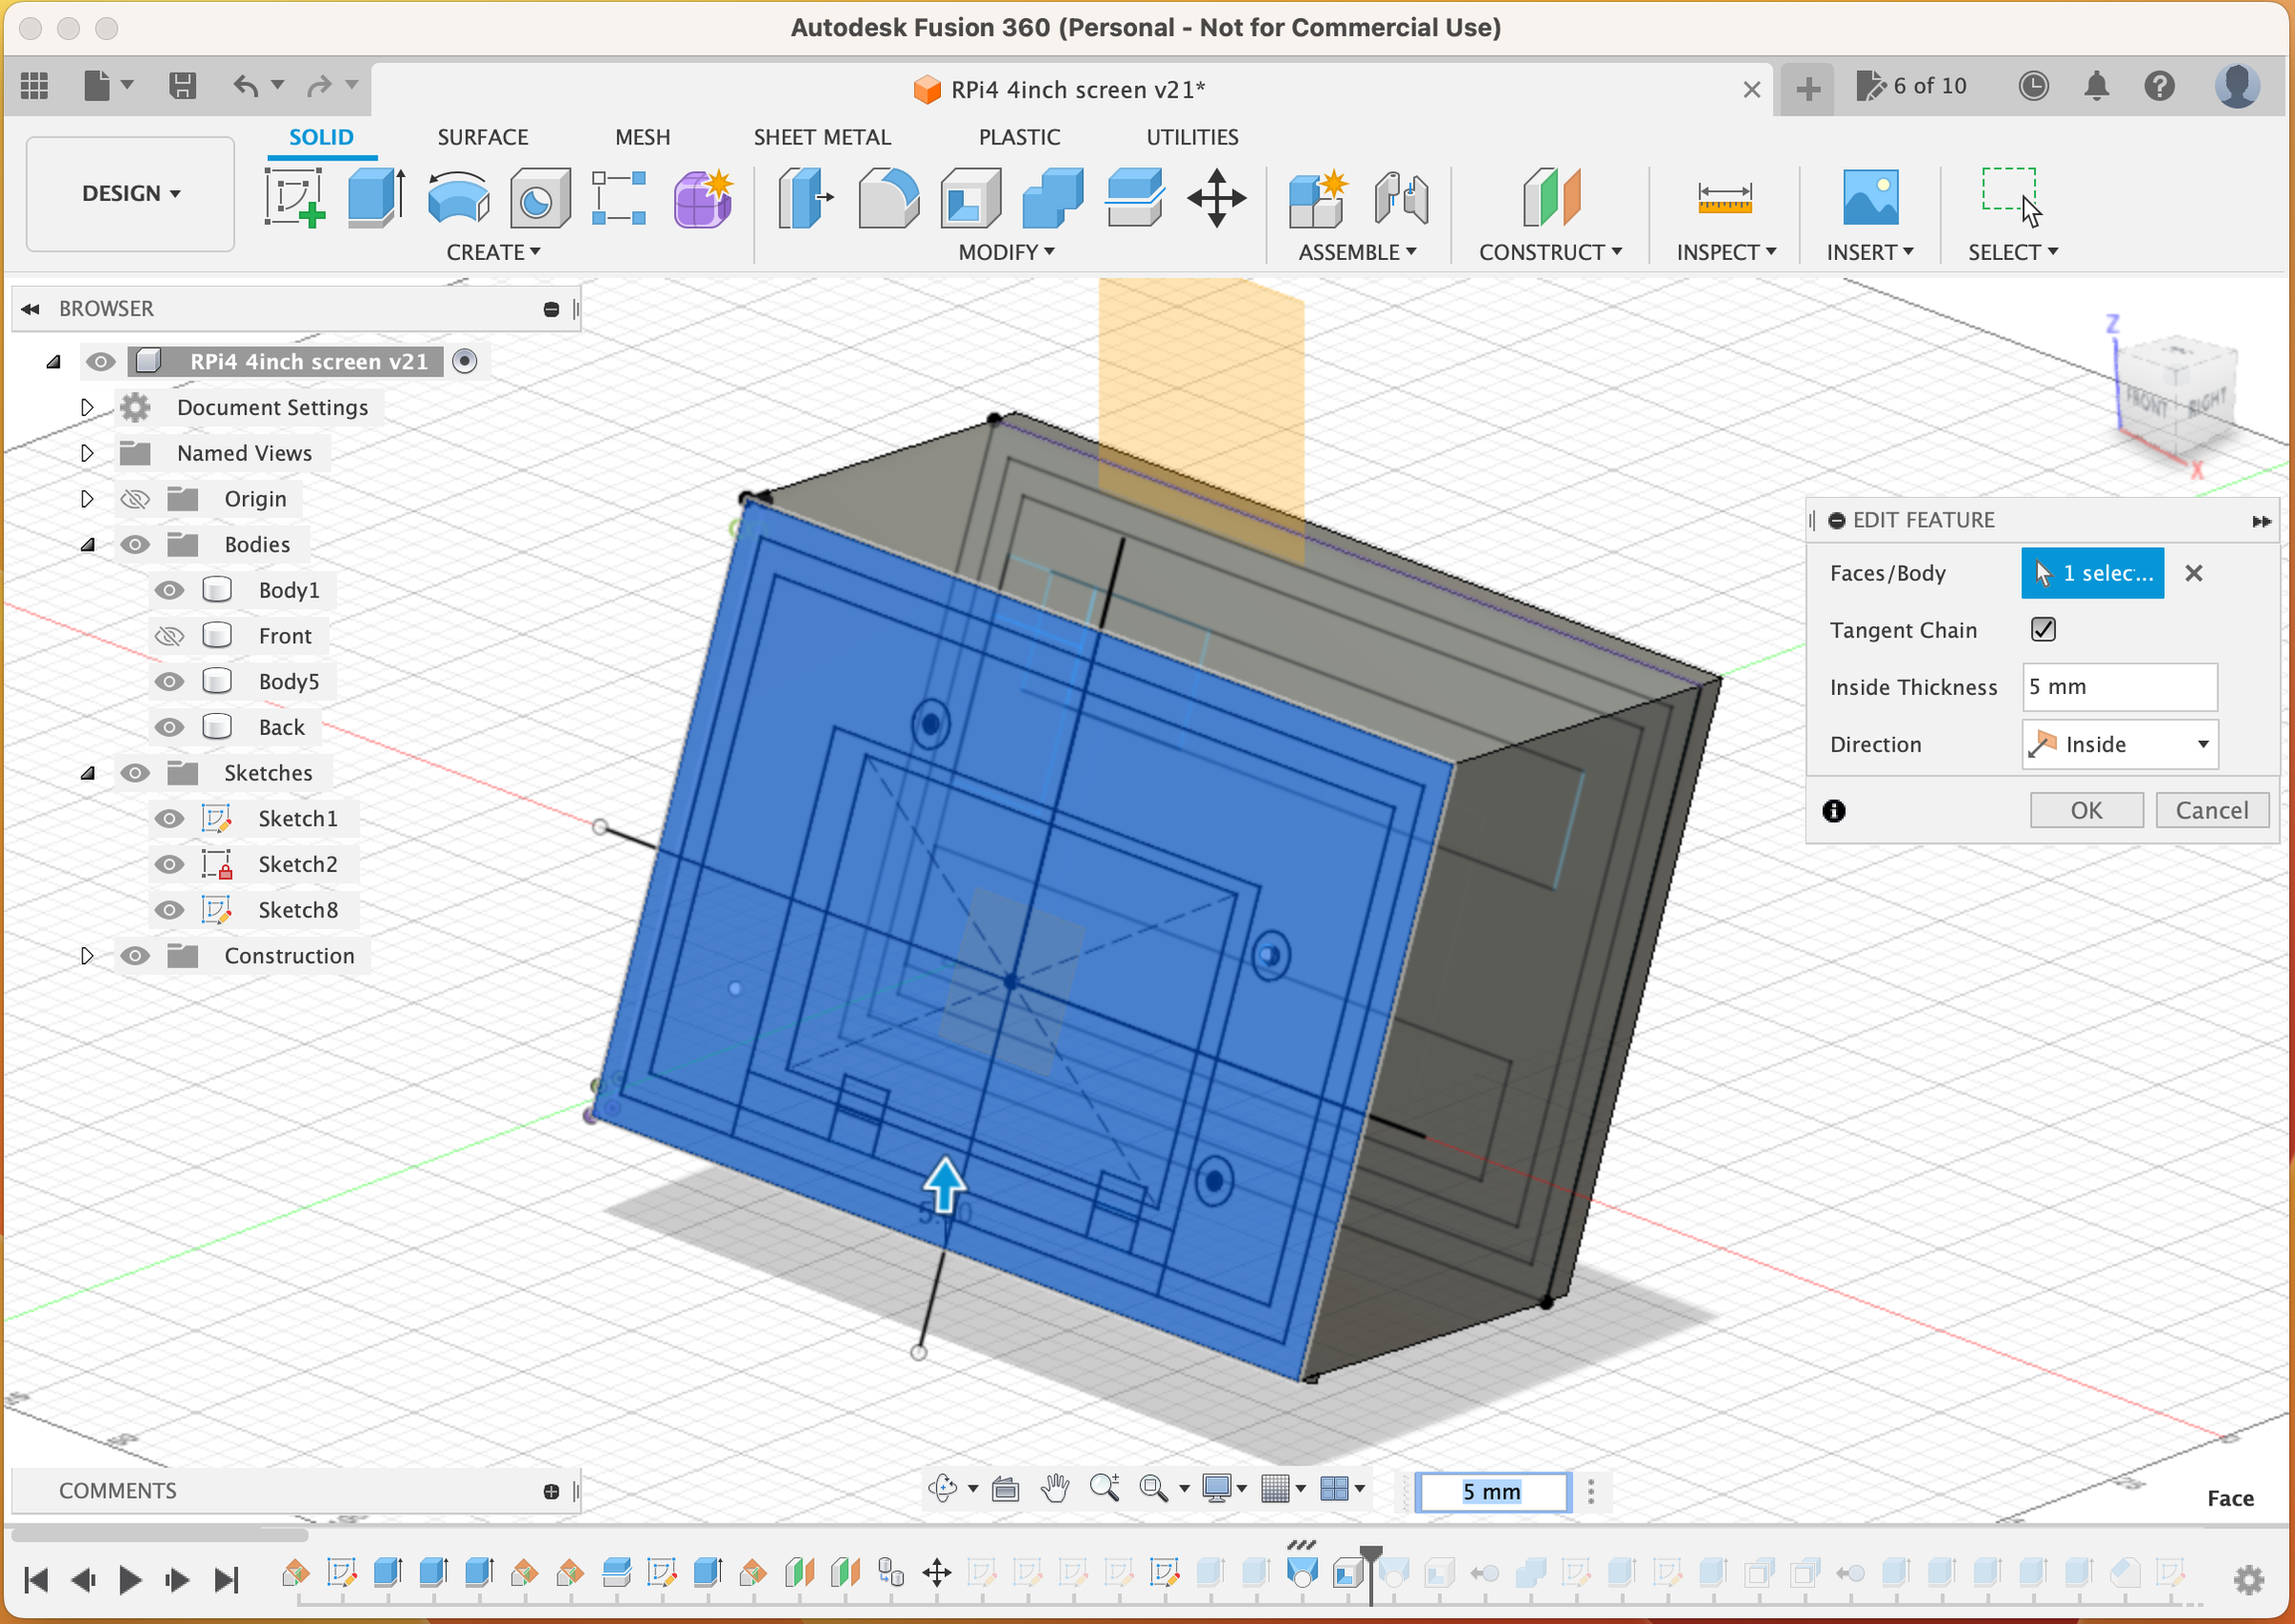
Task: Expand the Construction folder
Action: (87, 956)
